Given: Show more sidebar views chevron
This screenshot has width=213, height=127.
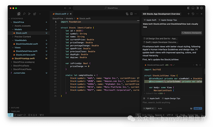Looking at the screenshot, I should click(x=40, y=14).
